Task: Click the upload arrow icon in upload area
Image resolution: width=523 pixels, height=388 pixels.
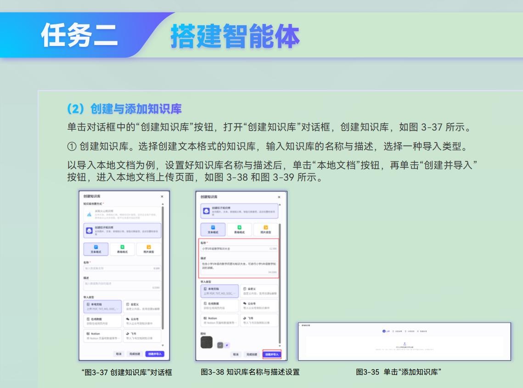Action: [x=405, y=343]
